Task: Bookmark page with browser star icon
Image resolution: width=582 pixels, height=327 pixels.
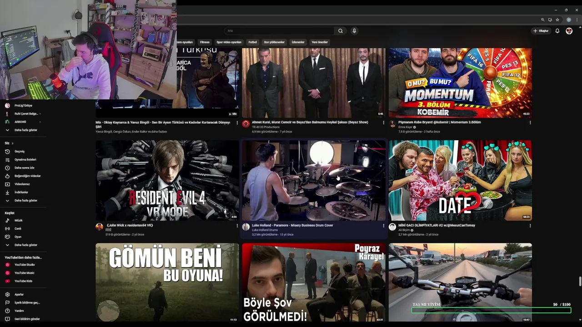Action: pos(557,20)
